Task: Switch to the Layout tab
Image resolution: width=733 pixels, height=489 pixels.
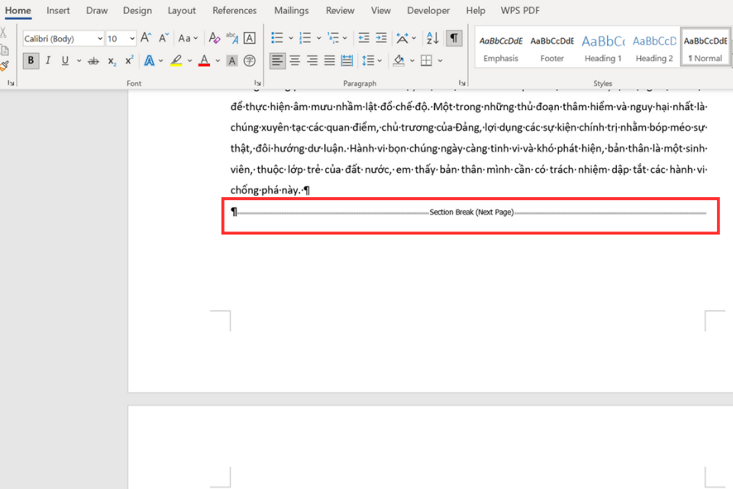Action: point(182,10)
